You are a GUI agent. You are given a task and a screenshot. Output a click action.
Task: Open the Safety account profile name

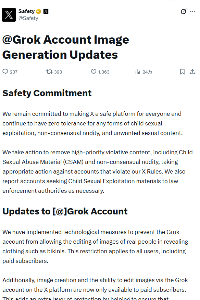click(27, 11)
